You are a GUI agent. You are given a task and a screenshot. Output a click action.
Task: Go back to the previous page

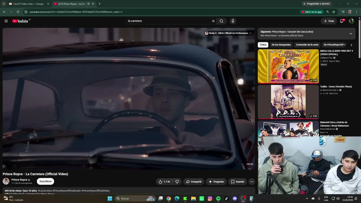[x=4, y=12]
